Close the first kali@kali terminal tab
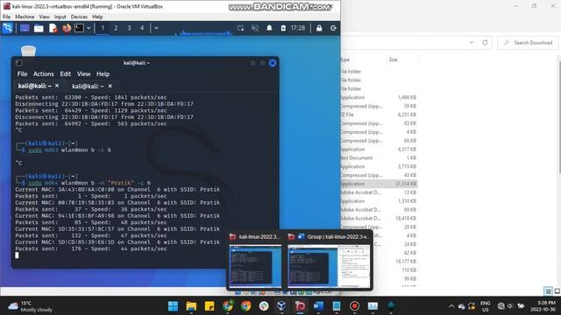The width and height of the screenshot is (561, 315). (x=57, y=86)
